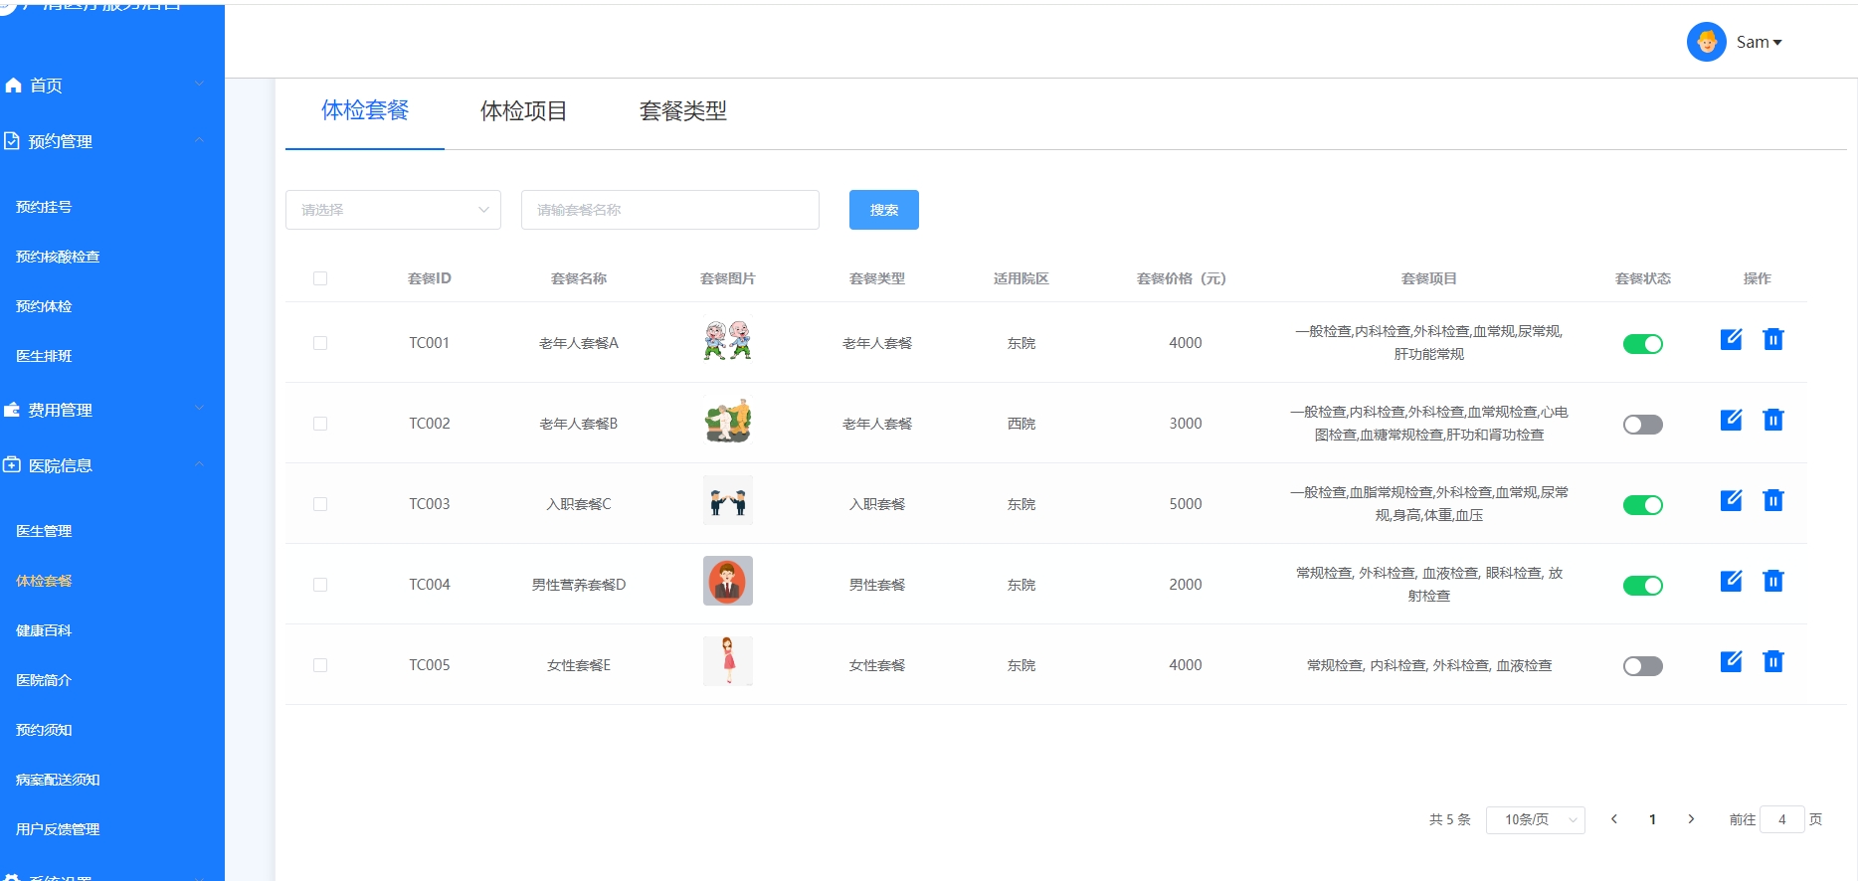
Task: Collapse the 医院信息 menu chevron
Action: click(x=199, y=464)
